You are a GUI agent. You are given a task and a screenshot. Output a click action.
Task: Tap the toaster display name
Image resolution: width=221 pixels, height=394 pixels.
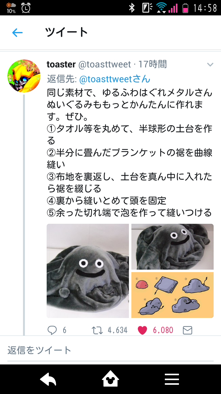[x=61, y=64]
